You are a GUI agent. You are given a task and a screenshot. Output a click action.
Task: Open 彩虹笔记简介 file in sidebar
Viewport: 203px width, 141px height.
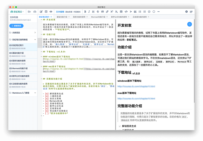click(x=23, y=47)
